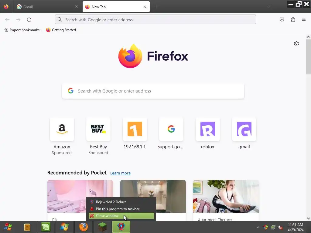Close the Gmail tab
Image resolution: width=311 pixels, height=233 pixels.
[76, 7]
